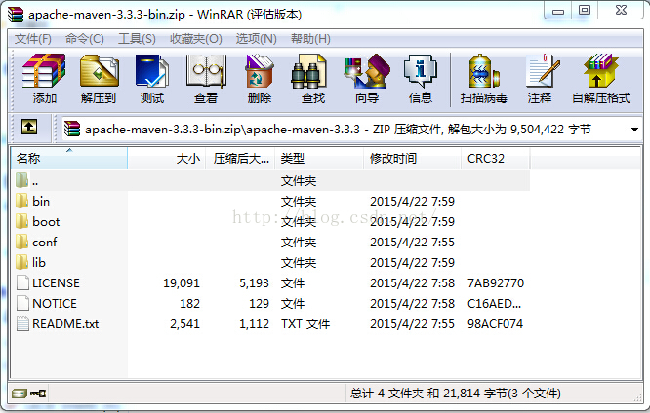Select the conf folder icon

point(21,242)
